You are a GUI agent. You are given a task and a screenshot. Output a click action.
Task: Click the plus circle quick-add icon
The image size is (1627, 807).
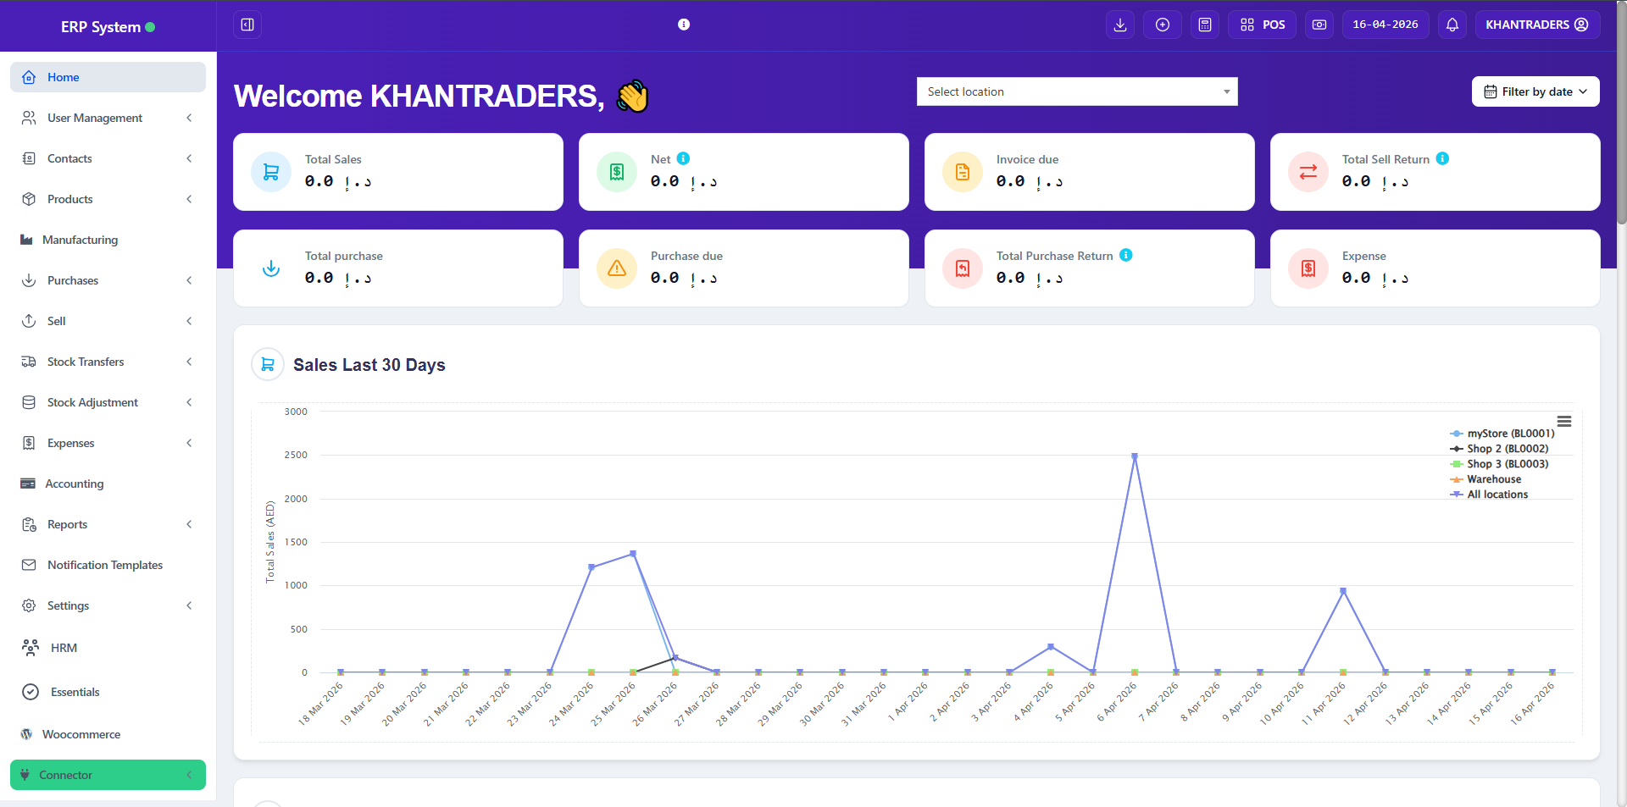tap(1162, 25)
